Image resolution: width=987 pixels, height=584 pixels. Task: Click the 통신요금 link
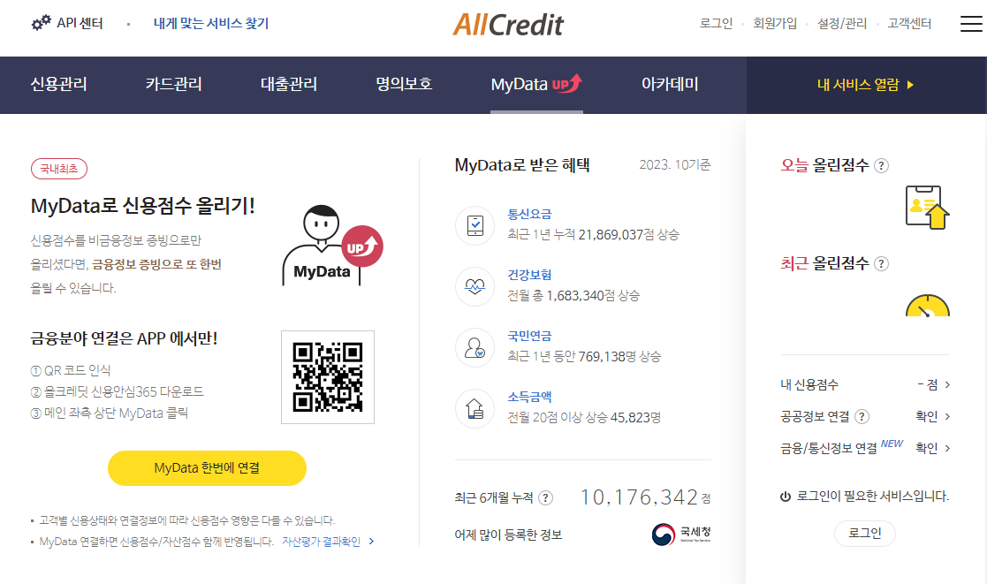pos(529,214)
